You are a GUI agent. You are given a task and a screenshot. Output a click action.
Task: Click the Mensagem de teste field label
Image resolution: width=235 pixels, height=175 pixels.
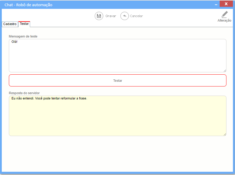[x=23, y=36]
